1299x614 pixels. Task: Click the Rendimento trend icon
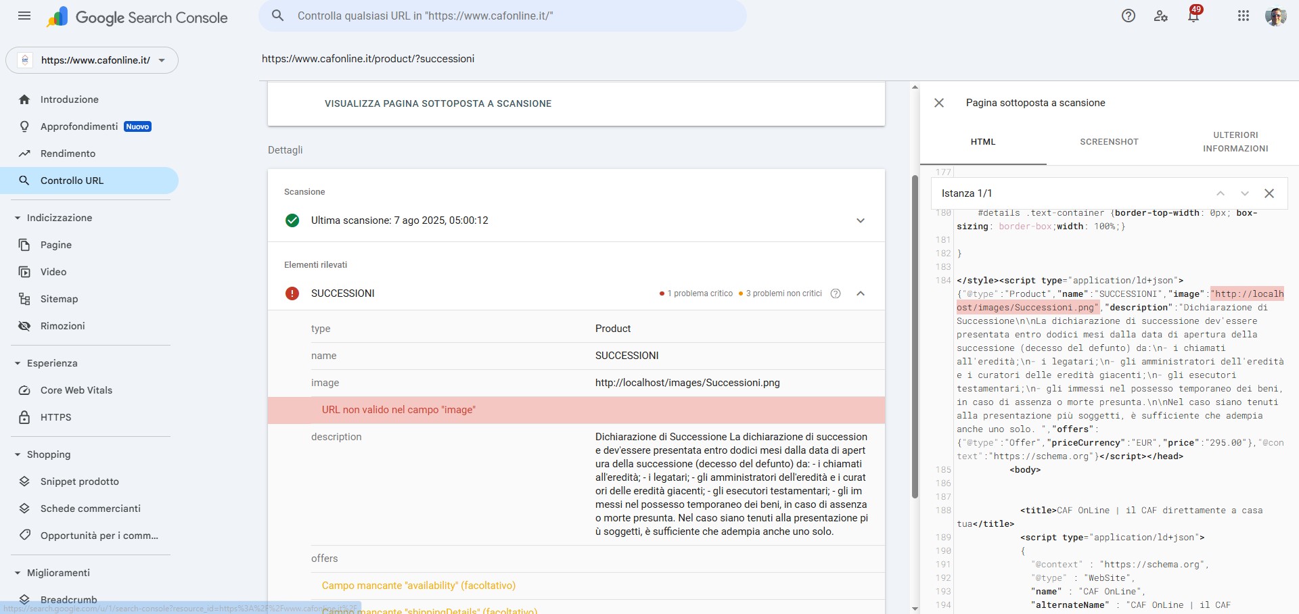coord(24,153)
